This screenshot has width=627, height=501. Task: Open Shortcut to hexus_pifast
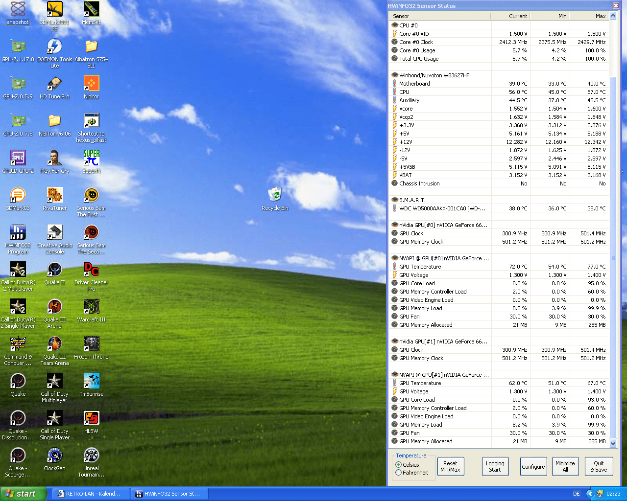[x=91, y=128]
